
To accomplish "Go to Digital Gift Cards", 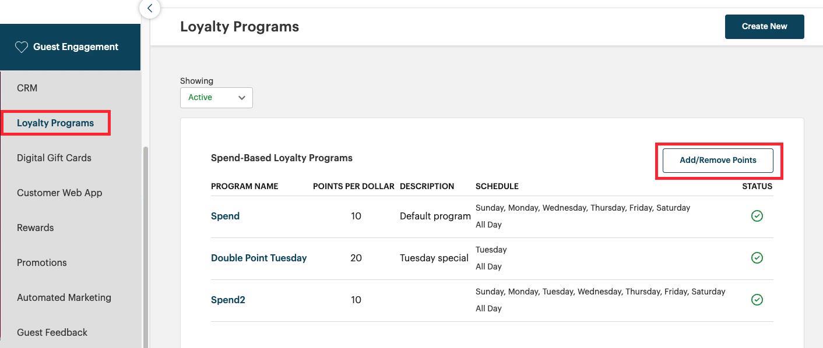I will coord(54,158).
